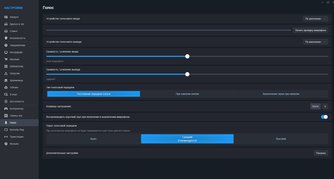This screenshot has width=334, height=179.
Task: Click the Друзья и чат people icon
Action: pyautogui.click(x=6, y=24)
